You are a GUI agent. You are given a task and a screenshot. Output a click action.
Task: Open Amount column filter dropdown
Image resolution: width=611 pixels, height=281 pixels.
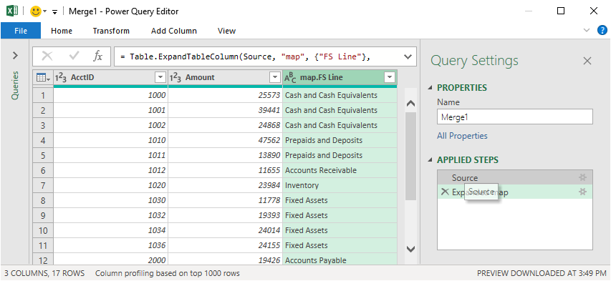click(276, 77)
